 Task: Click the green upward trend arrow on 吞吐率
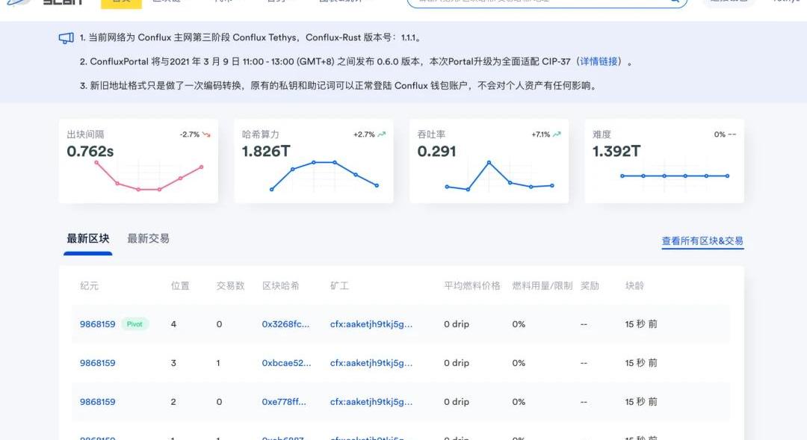[557, 134]
